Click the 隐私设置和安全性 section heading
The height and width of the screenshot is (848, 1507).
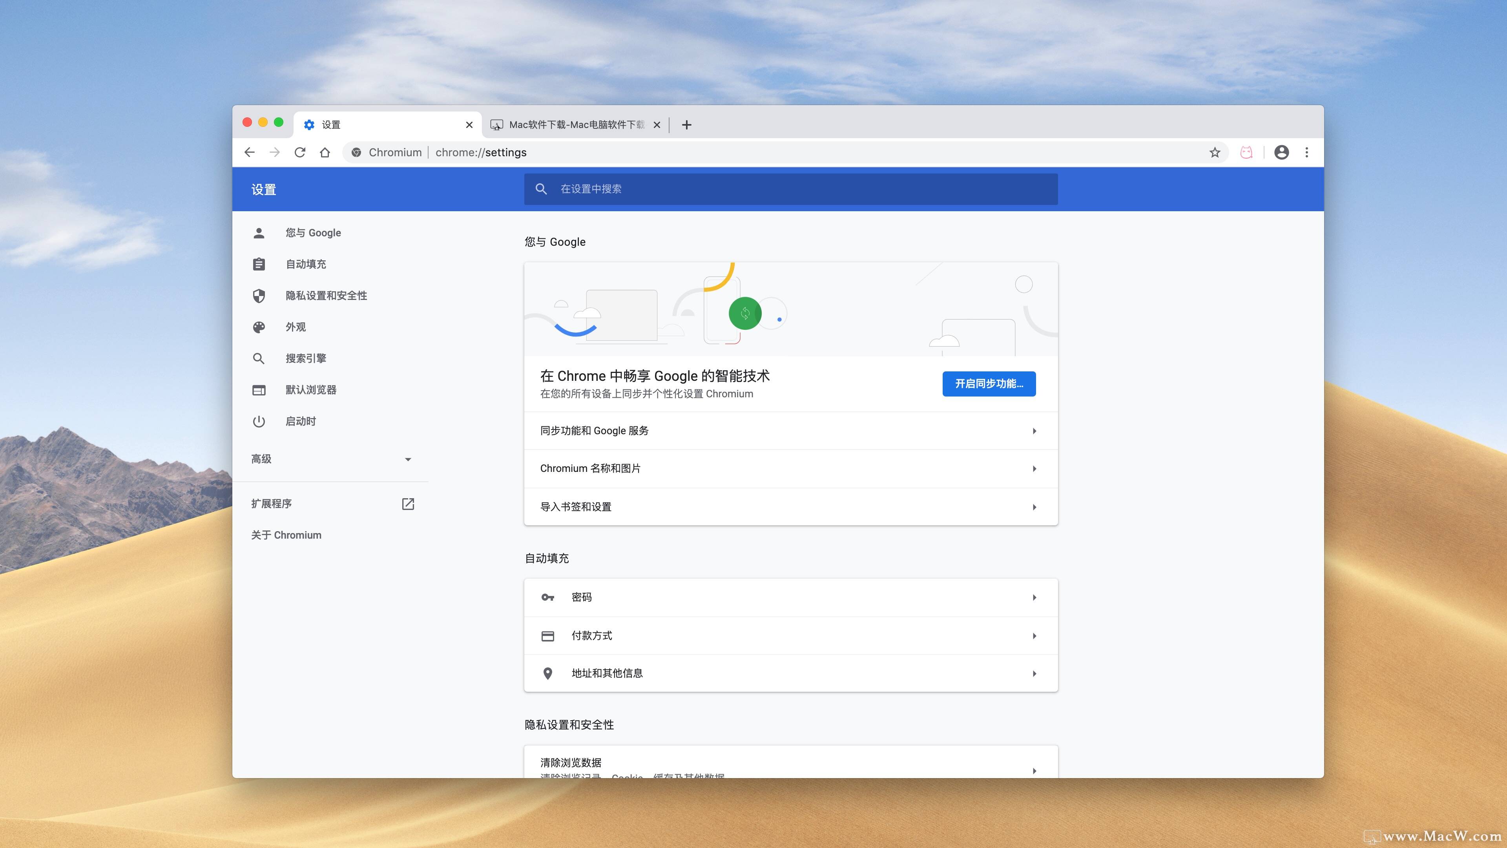tap(569, 724)
